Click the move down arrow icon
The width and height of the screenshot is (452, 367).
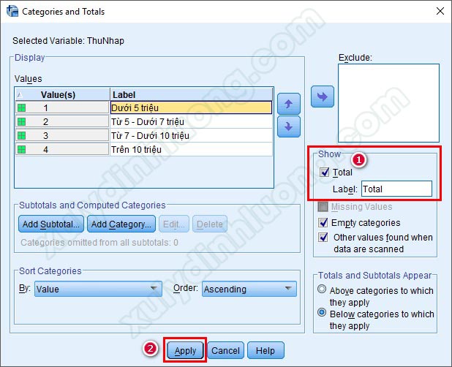click(x=288, y=126)
